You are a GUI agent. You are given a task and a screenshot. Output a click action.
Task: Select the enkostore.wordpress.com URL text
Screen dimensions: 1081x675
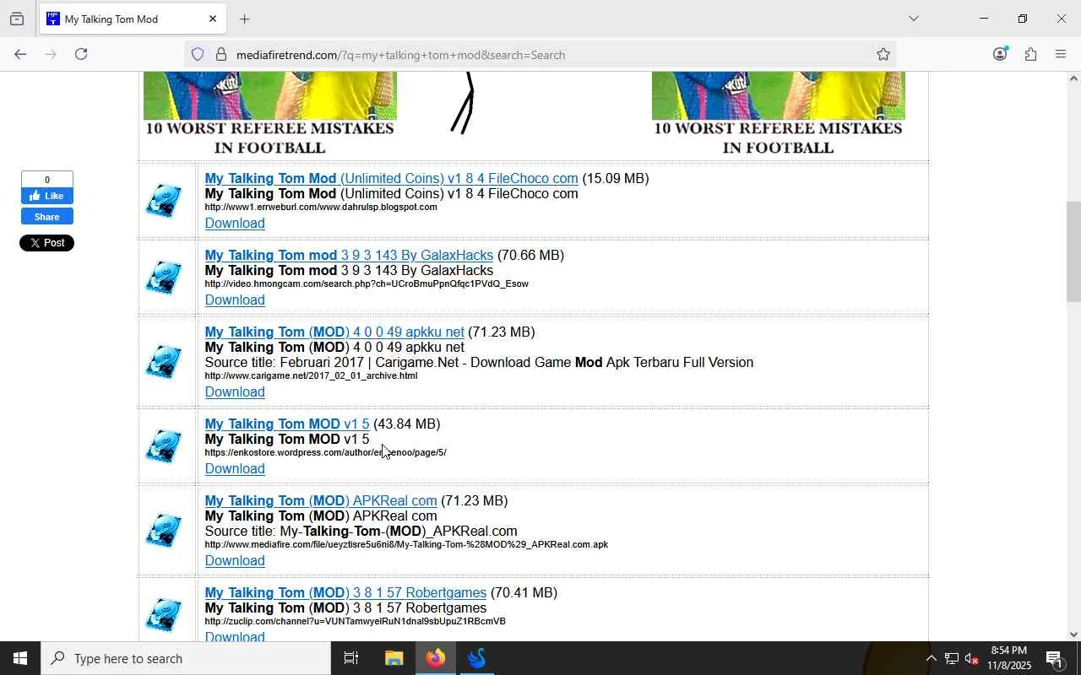(x=325, y=453)
